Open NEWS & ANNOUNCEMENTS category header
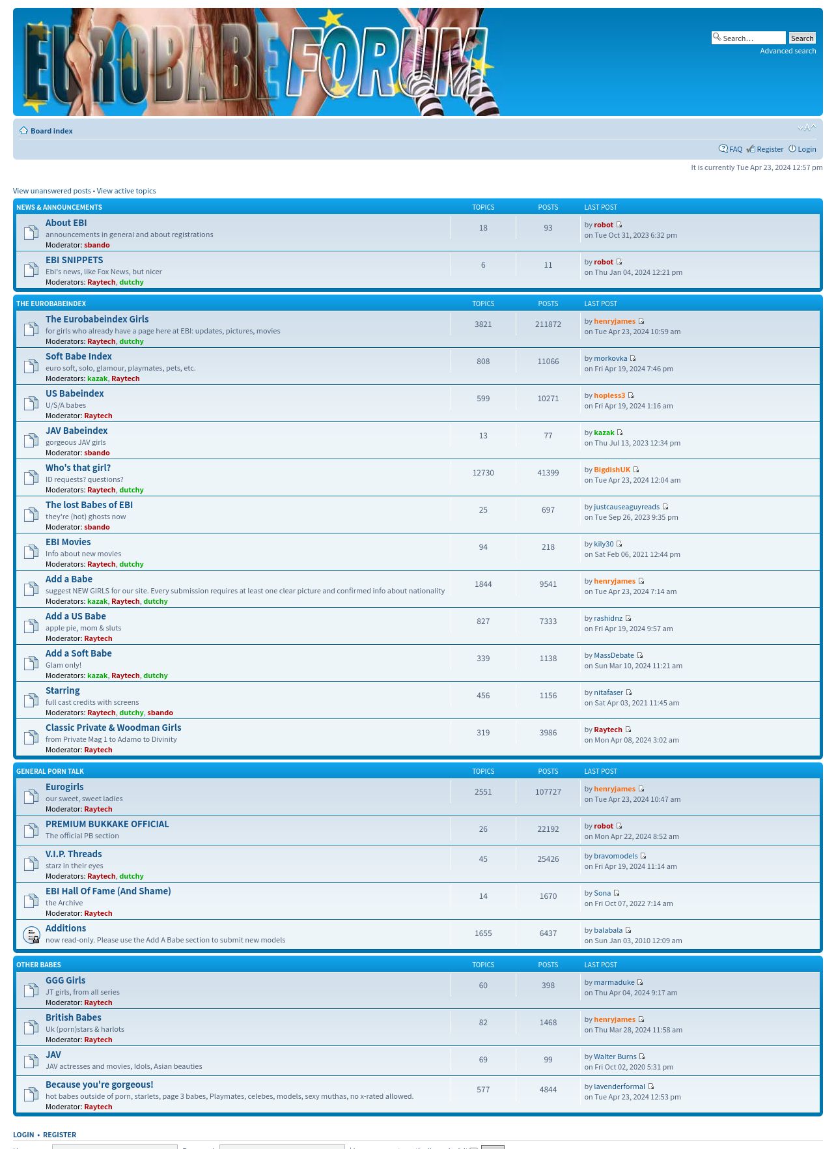 (x=59, y=207)
